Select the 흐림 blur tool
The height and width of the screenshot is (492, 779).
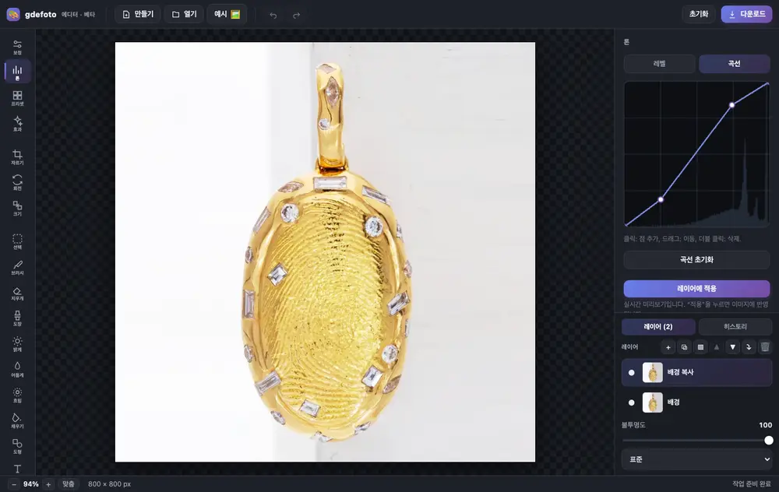[x=17, y=395]
